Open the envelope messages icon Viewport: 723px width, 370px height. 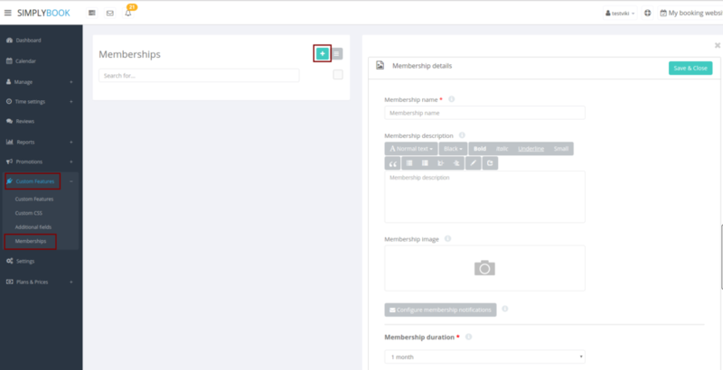click(x=109, y=13)
